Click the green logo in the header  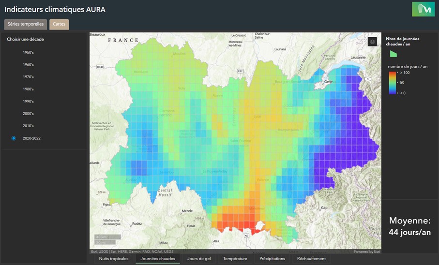423,9
